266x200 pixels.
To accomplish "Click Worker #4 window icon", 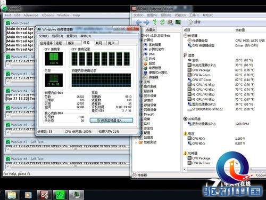I will click(8, 91).
